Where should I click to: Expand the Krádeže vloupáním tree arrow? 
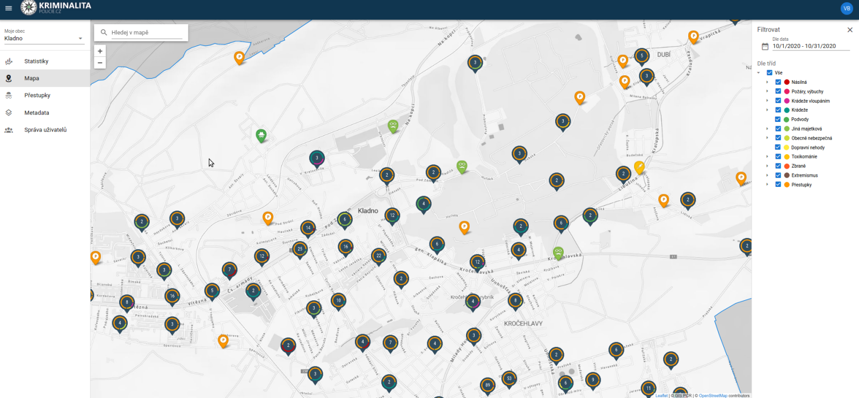click(x=767, y=100)
